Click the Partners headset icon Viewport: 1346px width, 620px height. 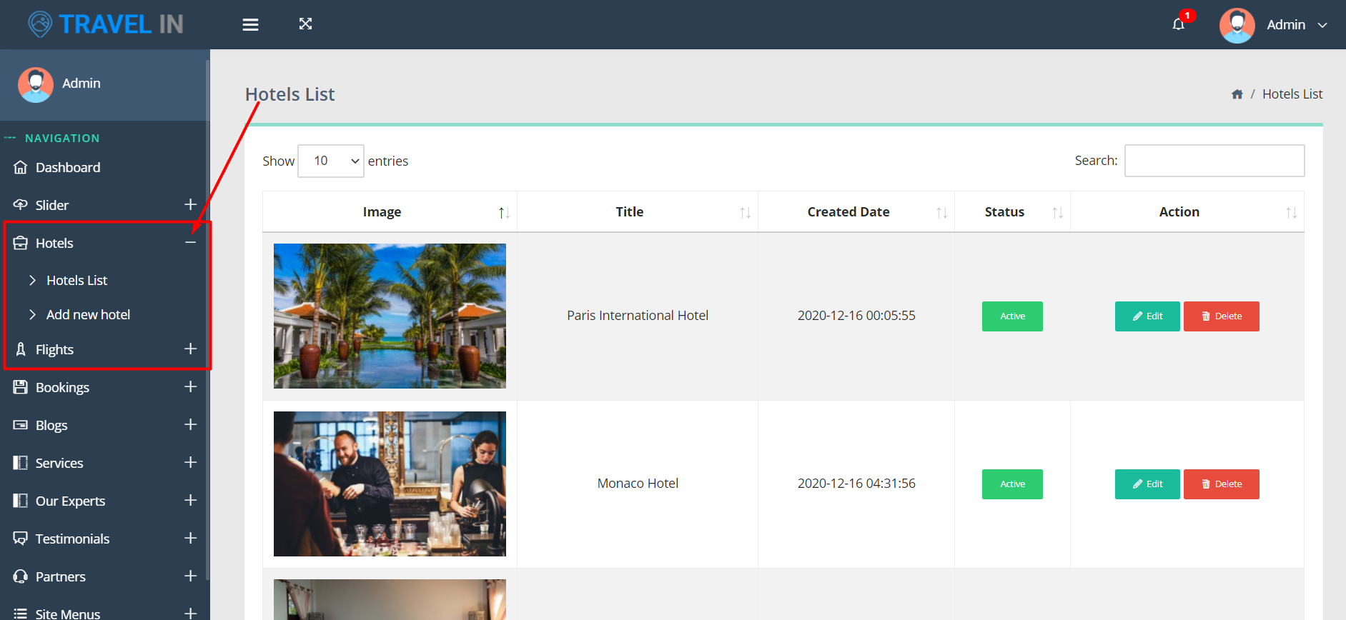click(20, 576)
